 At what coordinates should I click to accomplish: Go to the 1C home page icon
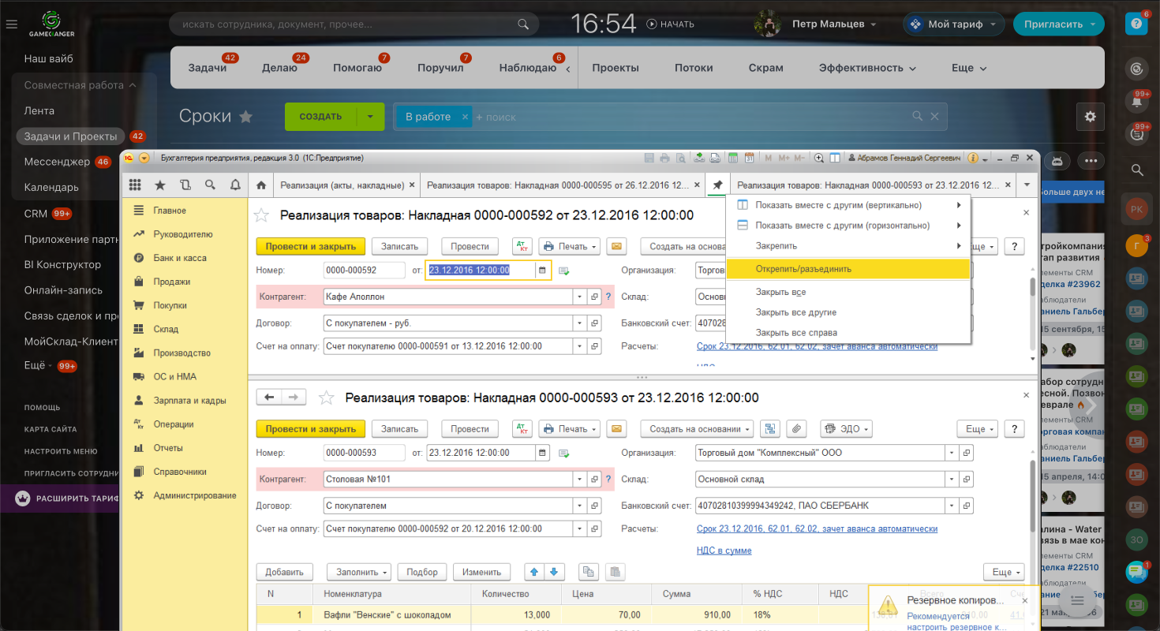[262, 185]
